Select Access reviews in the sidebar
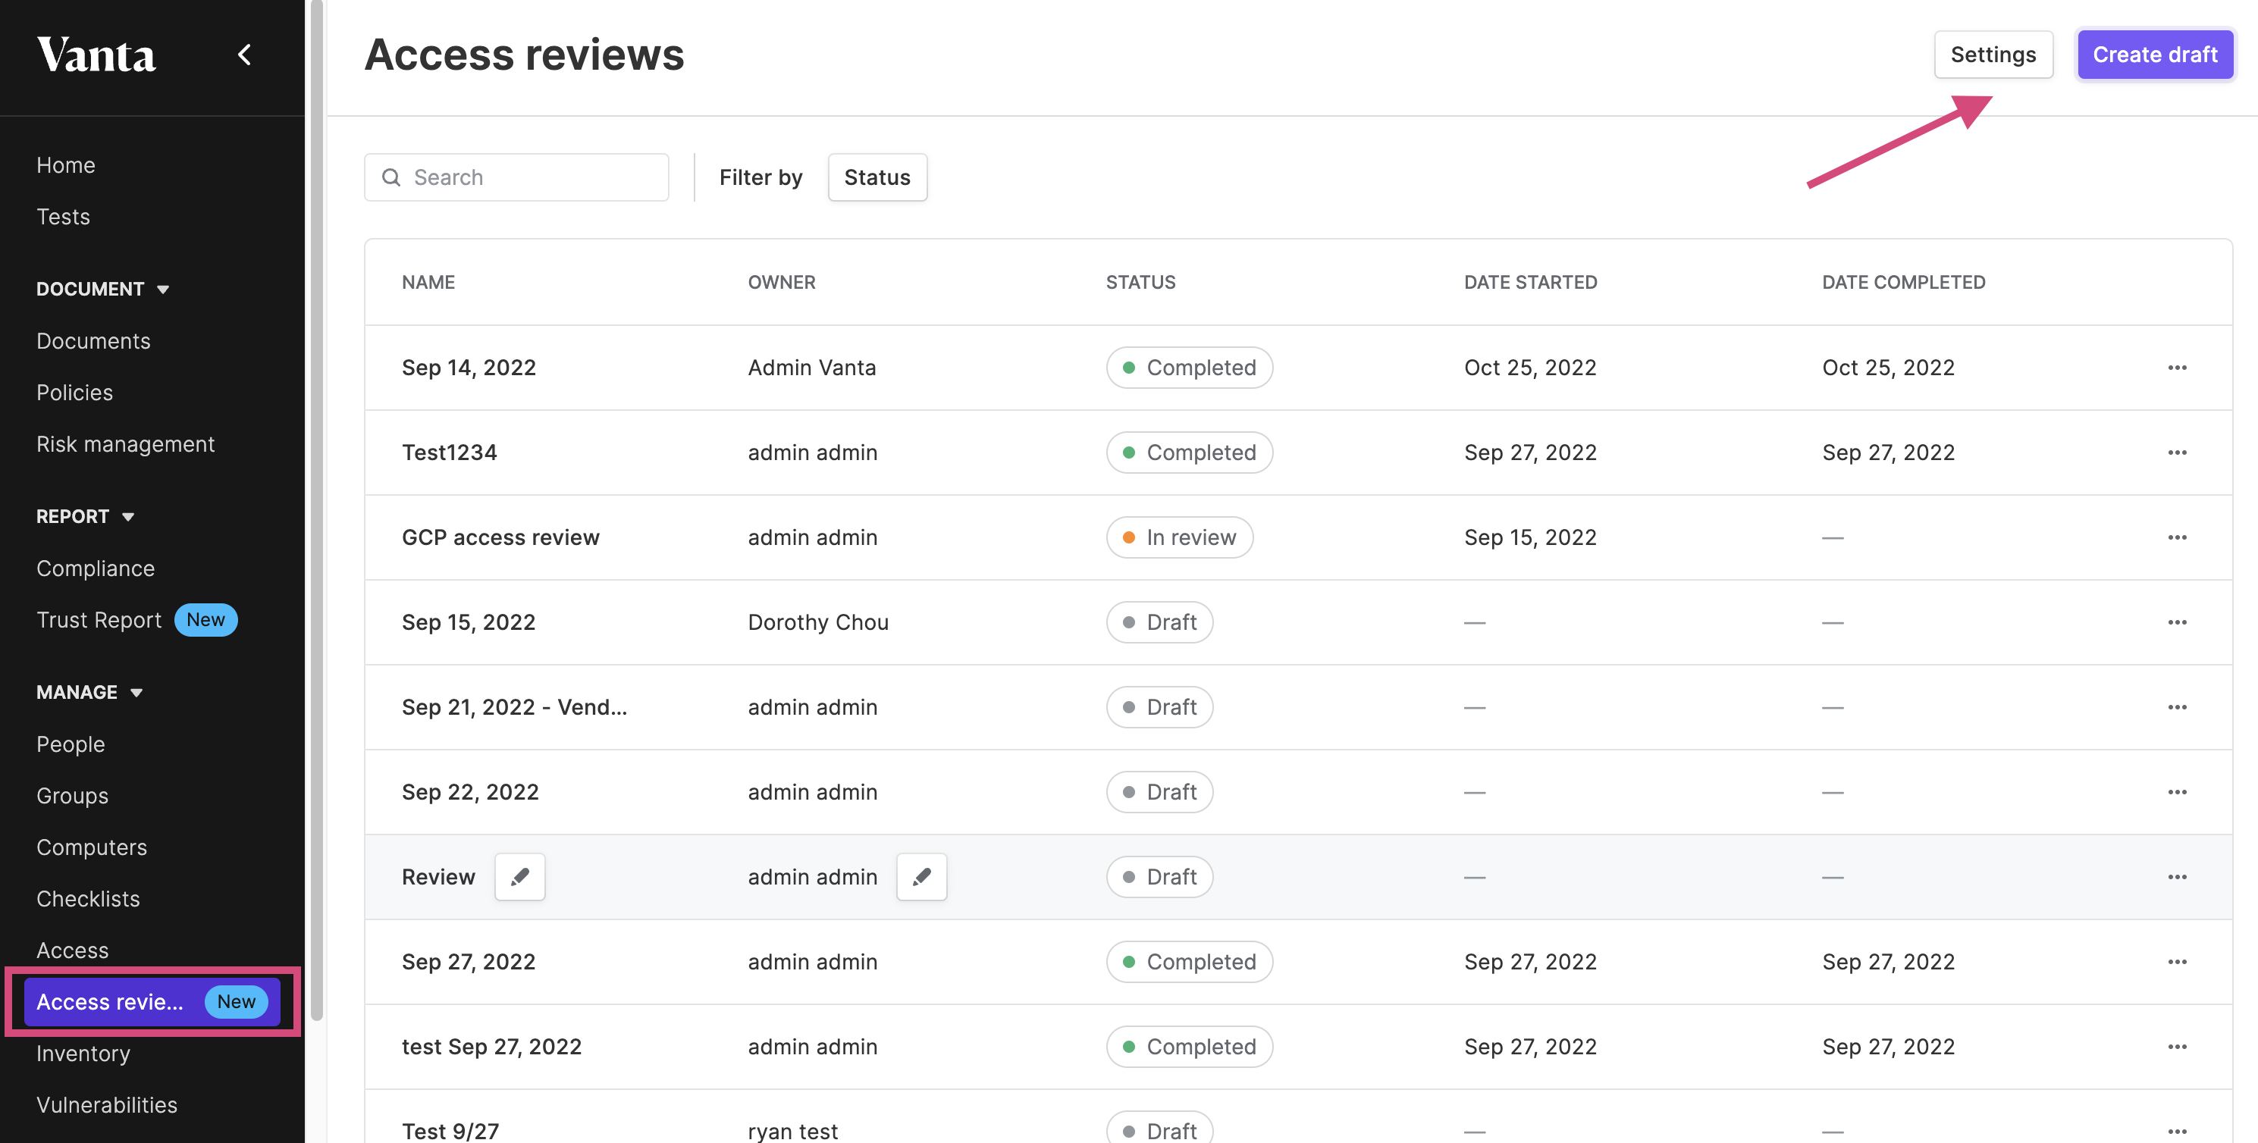Viewport: 2258px width, 1143px height. (x=152, y=1002)
